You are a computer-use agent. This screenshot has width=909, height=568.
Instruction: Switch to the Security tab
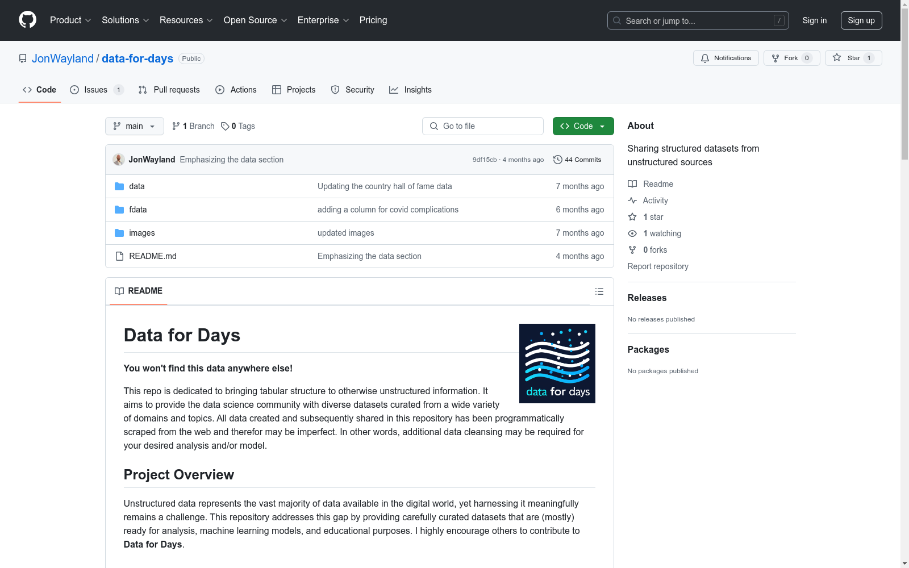click(352, 90)
